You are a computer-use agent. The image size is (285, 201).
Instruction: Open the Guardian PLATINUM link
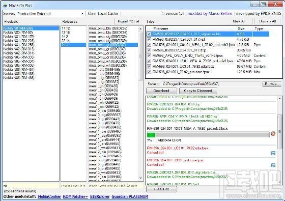click(x=130, y=196)
